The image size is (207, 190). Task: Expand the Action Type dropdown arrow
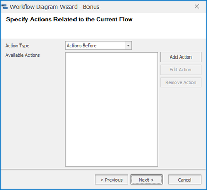tap(128, 46)
